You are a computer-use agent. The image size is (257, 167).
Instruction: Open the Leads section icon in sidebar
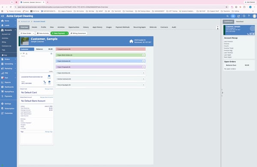tap(2, 26)
